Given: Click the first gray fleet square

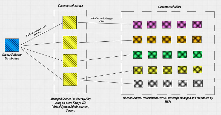Looking at the screenshot, I should 138,84.
